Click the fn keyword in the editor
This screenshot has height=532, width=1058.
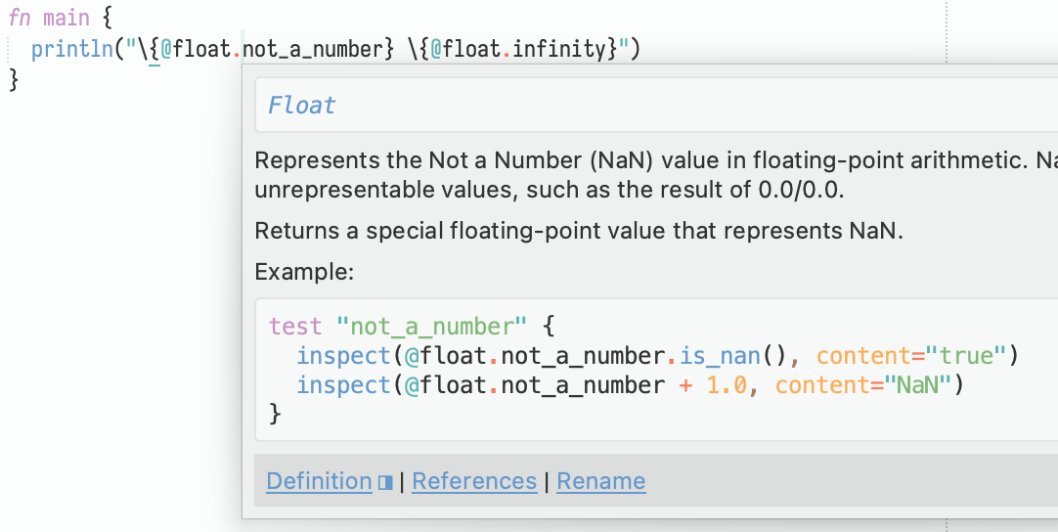(21, 19)
